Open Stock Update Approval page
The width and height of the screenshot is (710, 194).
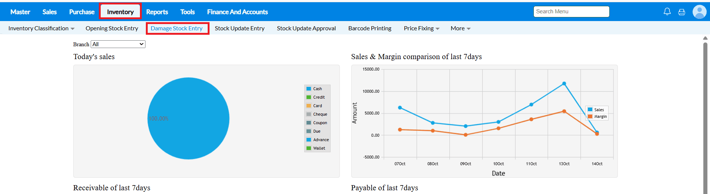click(306, 28)
